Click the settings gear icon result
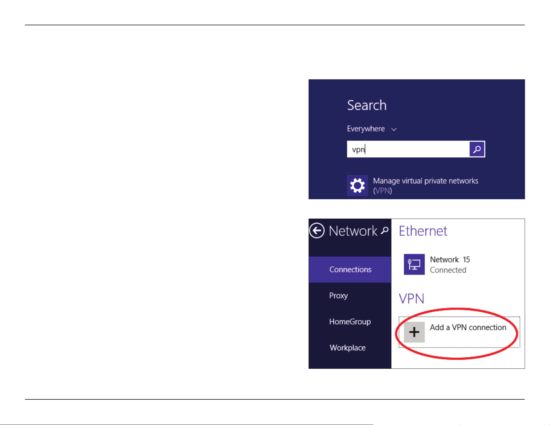 (357, 185)
